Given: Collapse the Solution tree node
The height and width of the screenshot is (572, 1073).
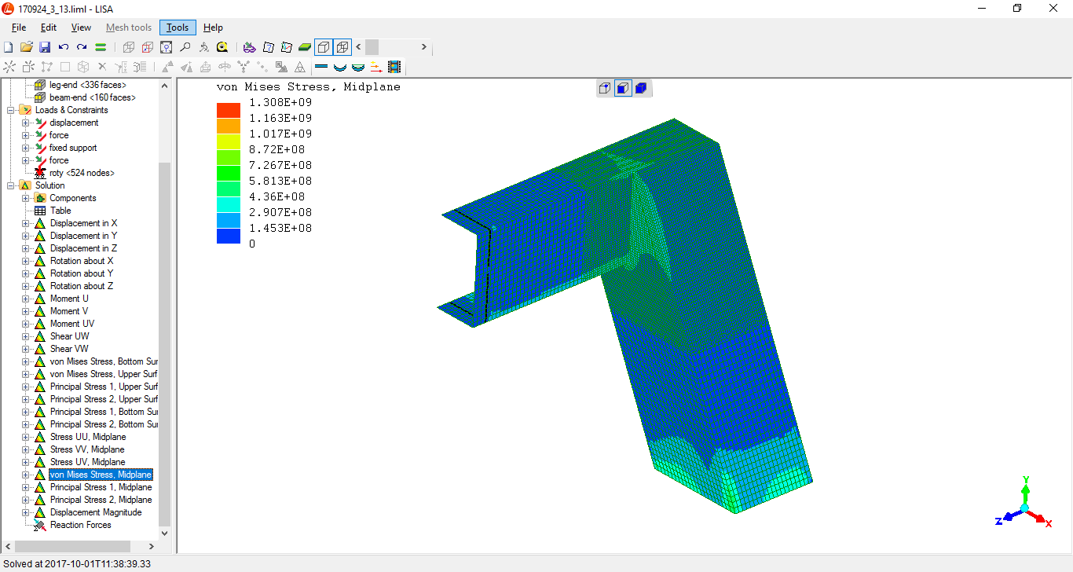Looking at the screenshot, I should (12, 185).
